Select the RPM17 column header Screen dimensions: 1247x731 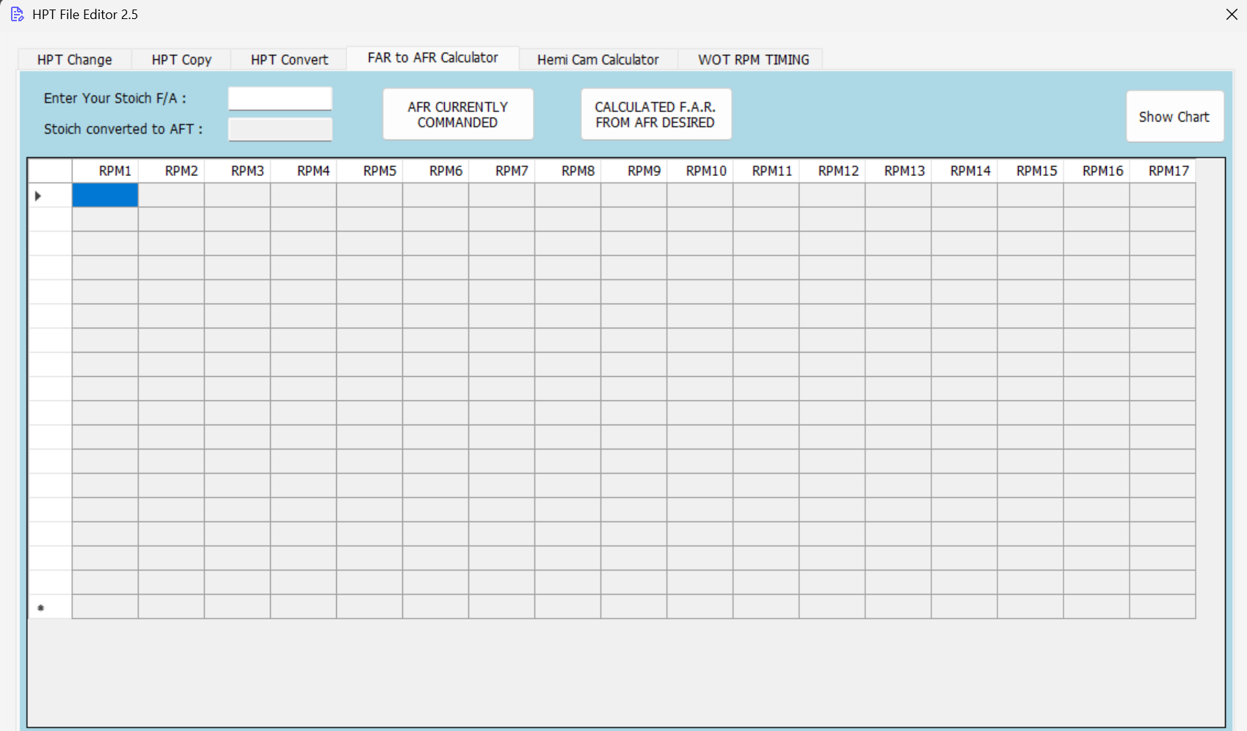[1168, 170]
